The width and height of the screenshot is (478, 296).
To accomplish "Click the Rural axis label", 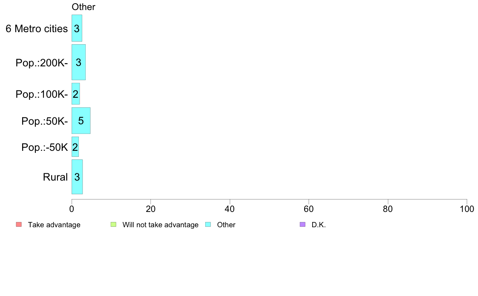I will pos(55,177).
